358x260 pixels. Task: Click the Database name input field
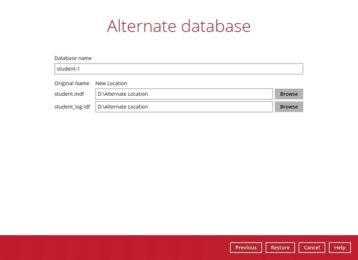[179, 69]
